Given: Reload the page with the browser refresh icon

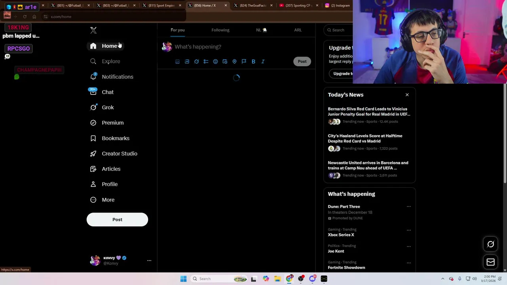Looking at the screenshot, I should point(25,17).
